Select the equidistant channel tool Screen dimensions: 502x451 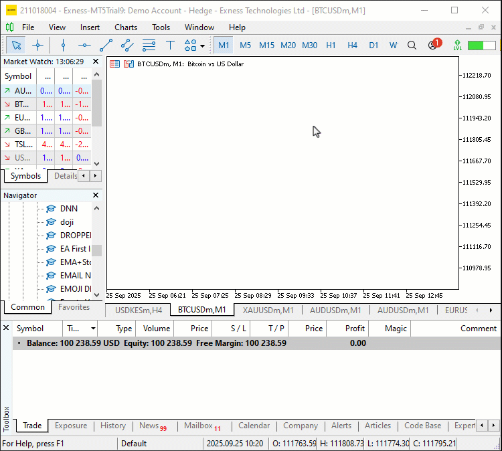point(127,45)
